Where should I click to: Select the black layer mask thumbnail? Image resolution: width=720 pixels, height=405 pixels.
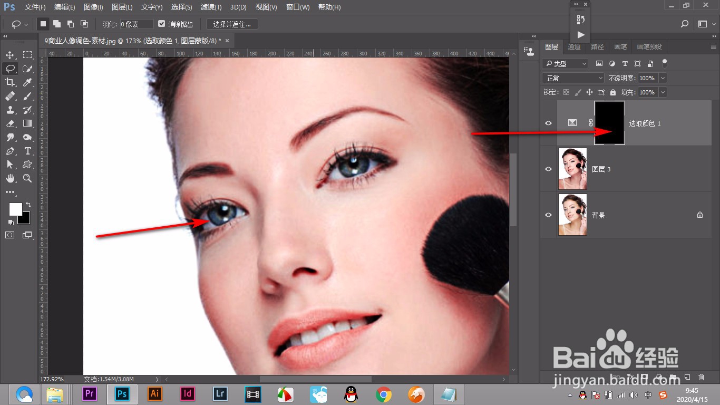click(609, 123)
